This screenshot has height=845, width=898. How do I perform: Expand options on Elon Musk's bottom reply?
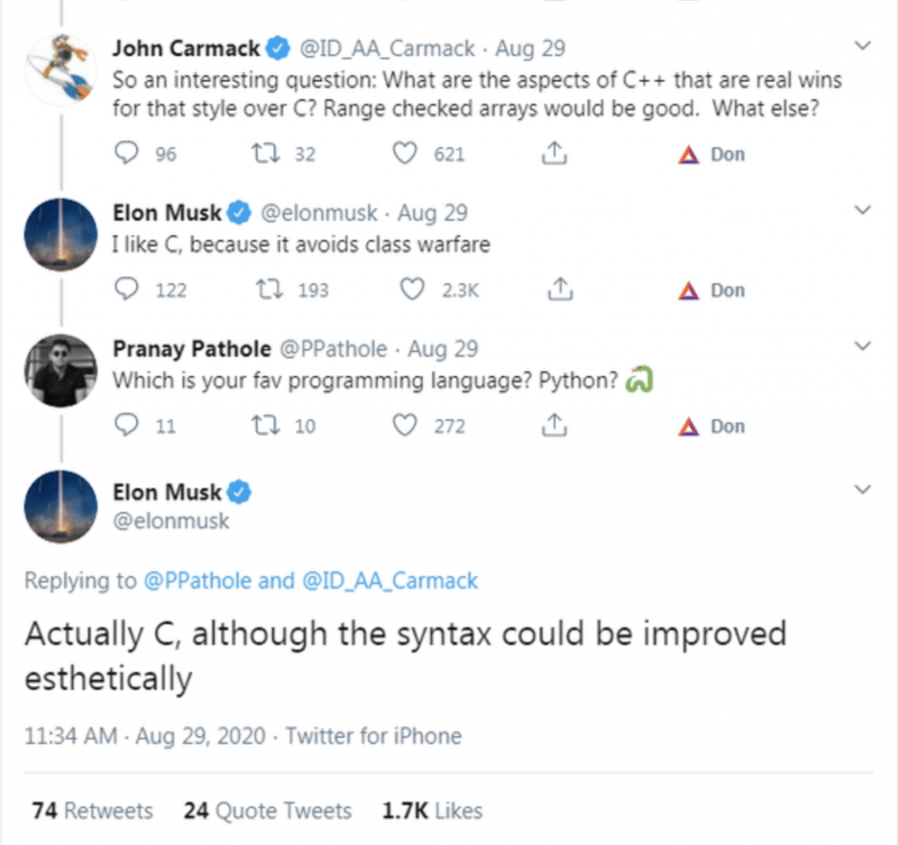865,489
